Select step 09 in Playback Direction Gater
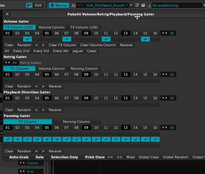This screenshot has width=205, height=174. coord(86,98)
